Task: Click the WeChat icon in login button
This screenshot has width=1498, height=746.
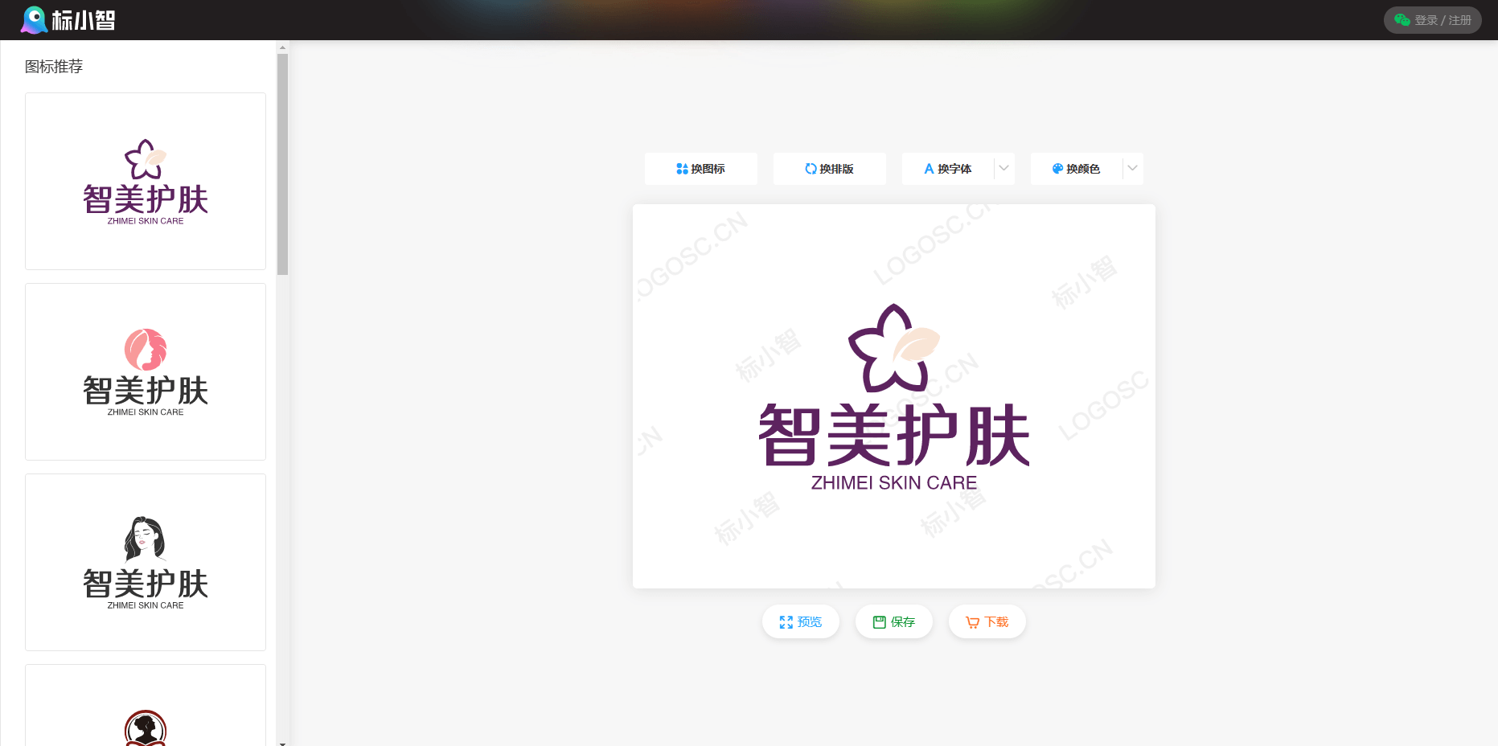Action: point(1402,19)
